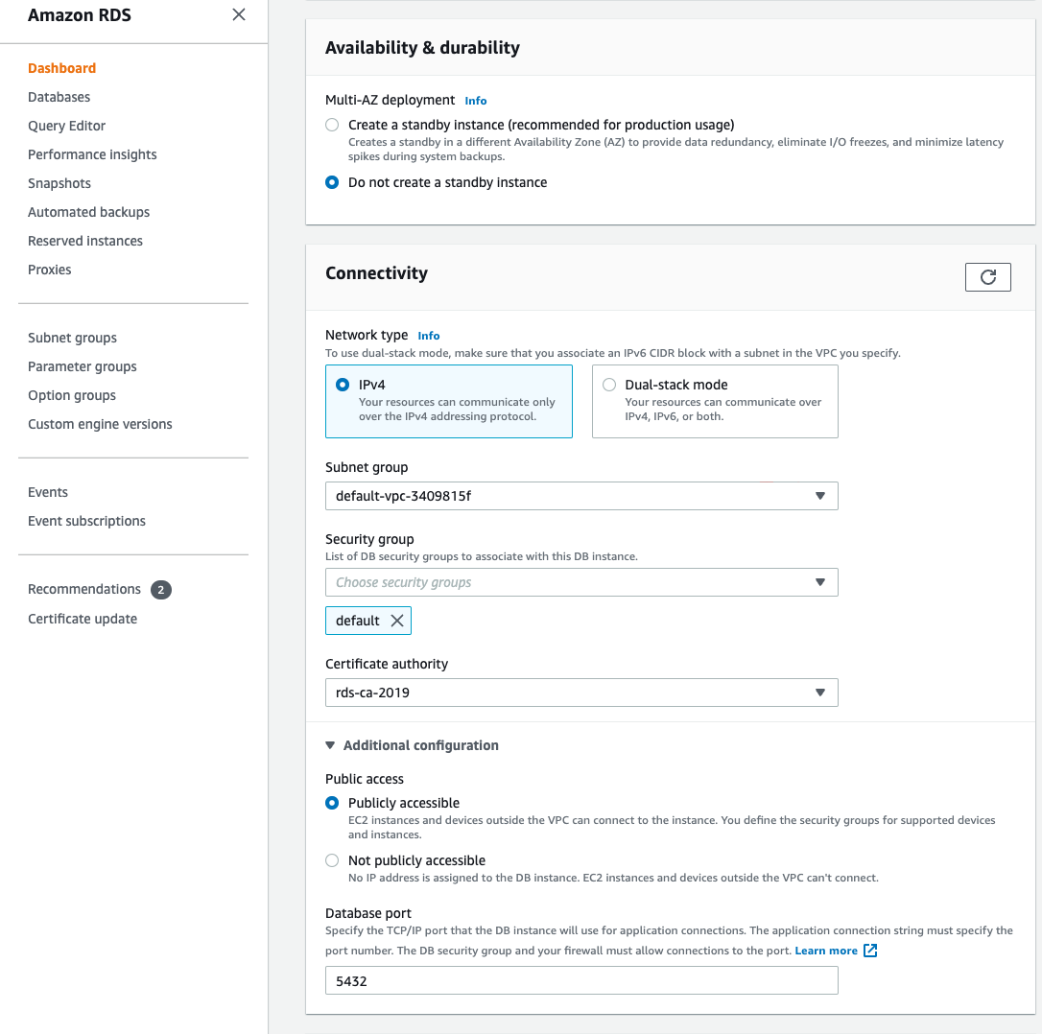Close the Amazon RDS sidebar panel
Viewport: 1042px width, 1034px height.
(x=238, y=14)
